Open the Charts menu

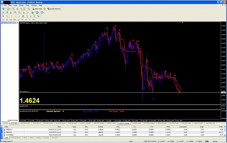pyautogui.click(x=21, y=5)
